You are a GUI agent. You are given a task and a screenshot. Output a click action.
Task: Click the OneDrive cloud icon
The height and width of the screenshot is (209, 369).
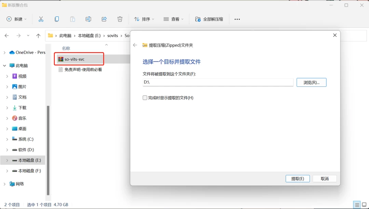click(x=12, y=53)
